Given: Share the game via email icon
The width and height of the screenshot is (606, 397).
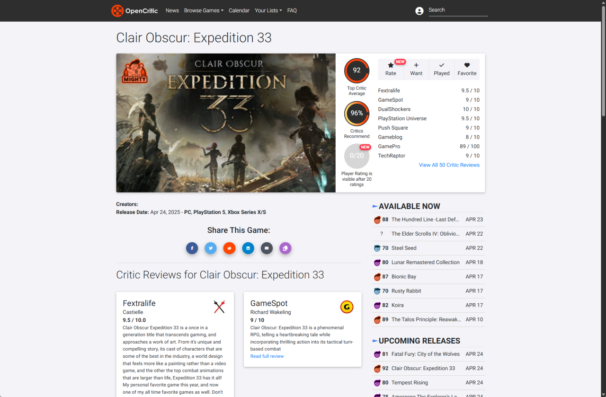Looking at the screenshot, I should pyautogui.click(x=267, y=248).
